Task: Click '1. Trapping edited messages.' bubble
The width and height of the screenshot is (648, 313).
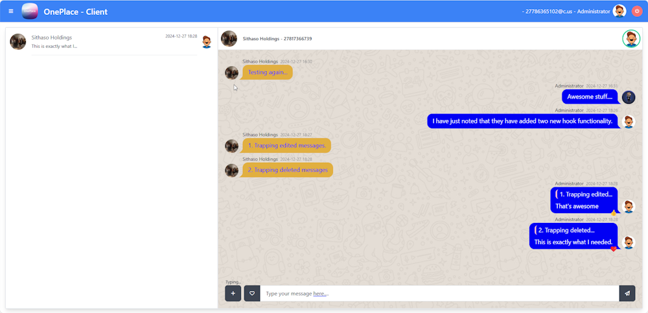Action: pyautogui.click(x=287, y=146)
